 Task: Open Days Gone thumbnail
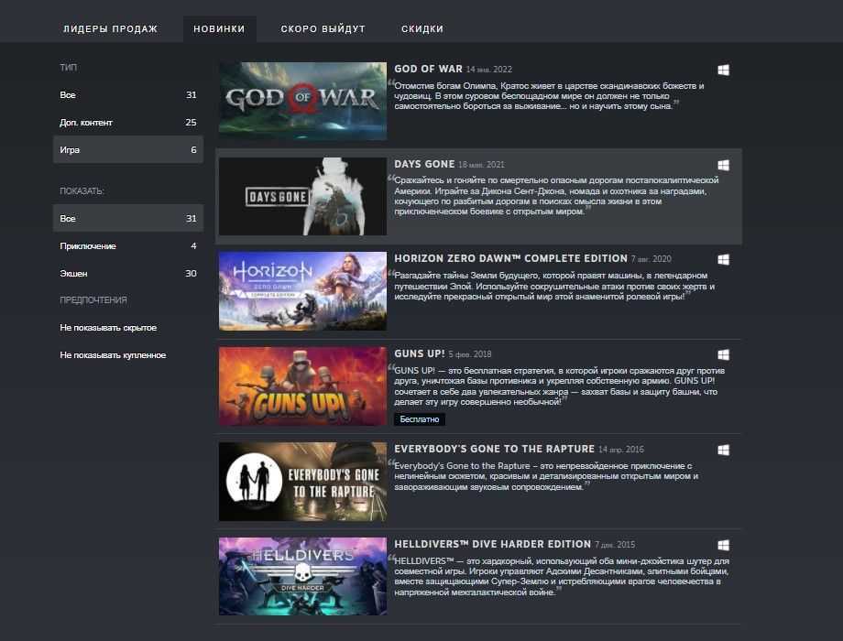tap(302, 196)
